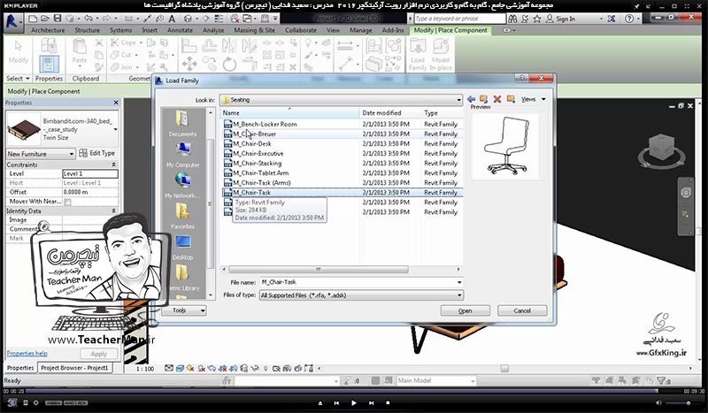This screenshot has width=708, height=413.
Task: Click the KMPlayer next track button
Action: tap(371, 402)
